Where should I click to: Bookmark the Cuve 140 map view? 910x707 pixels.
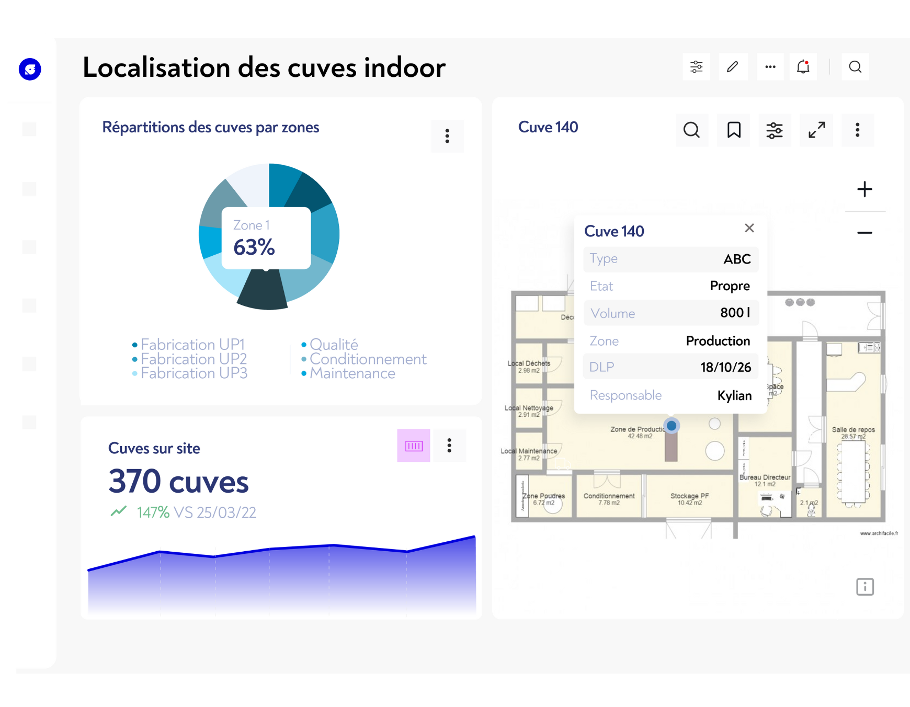pyautogui.click(x=734, y=130)
